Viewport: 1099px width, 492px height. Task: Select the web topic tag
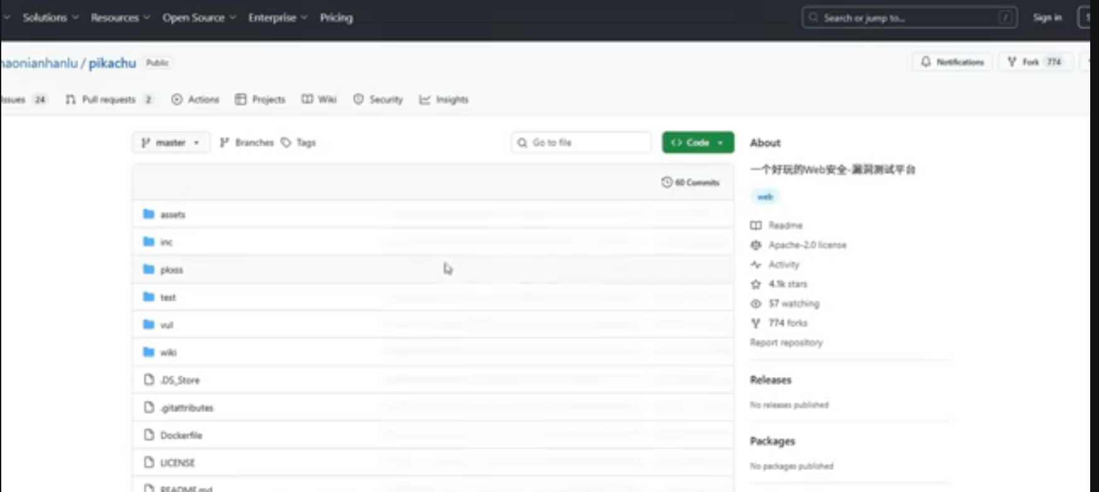(x=765, y=197)
